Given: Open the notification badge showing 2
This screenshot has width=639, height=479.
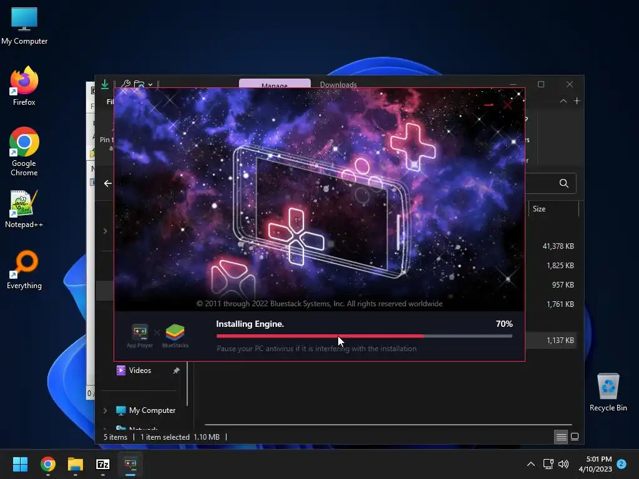Looking at the screenshot, I should (x=622, y=464).
